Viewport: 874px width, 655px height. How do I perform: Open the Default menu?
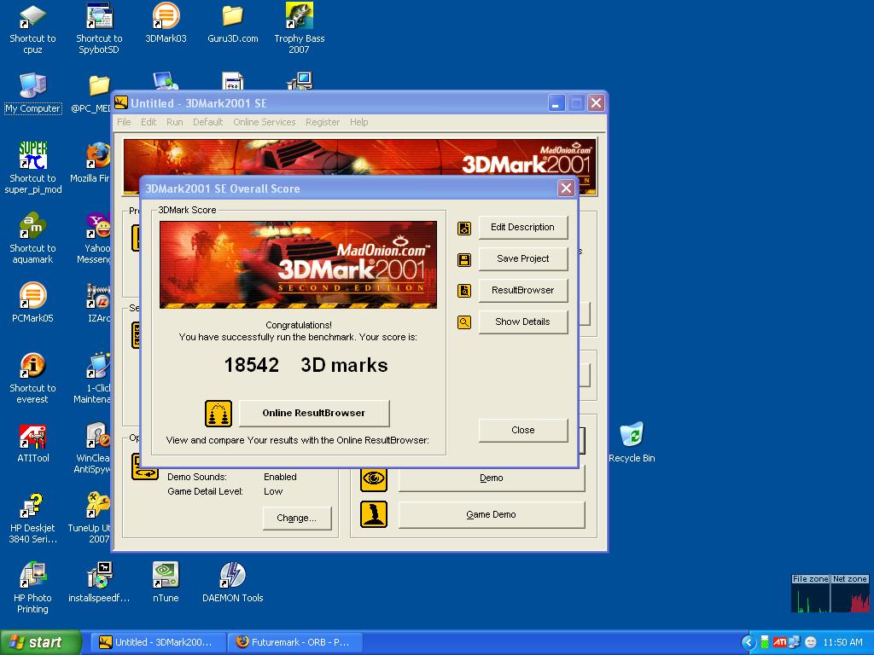coord(207,122)
